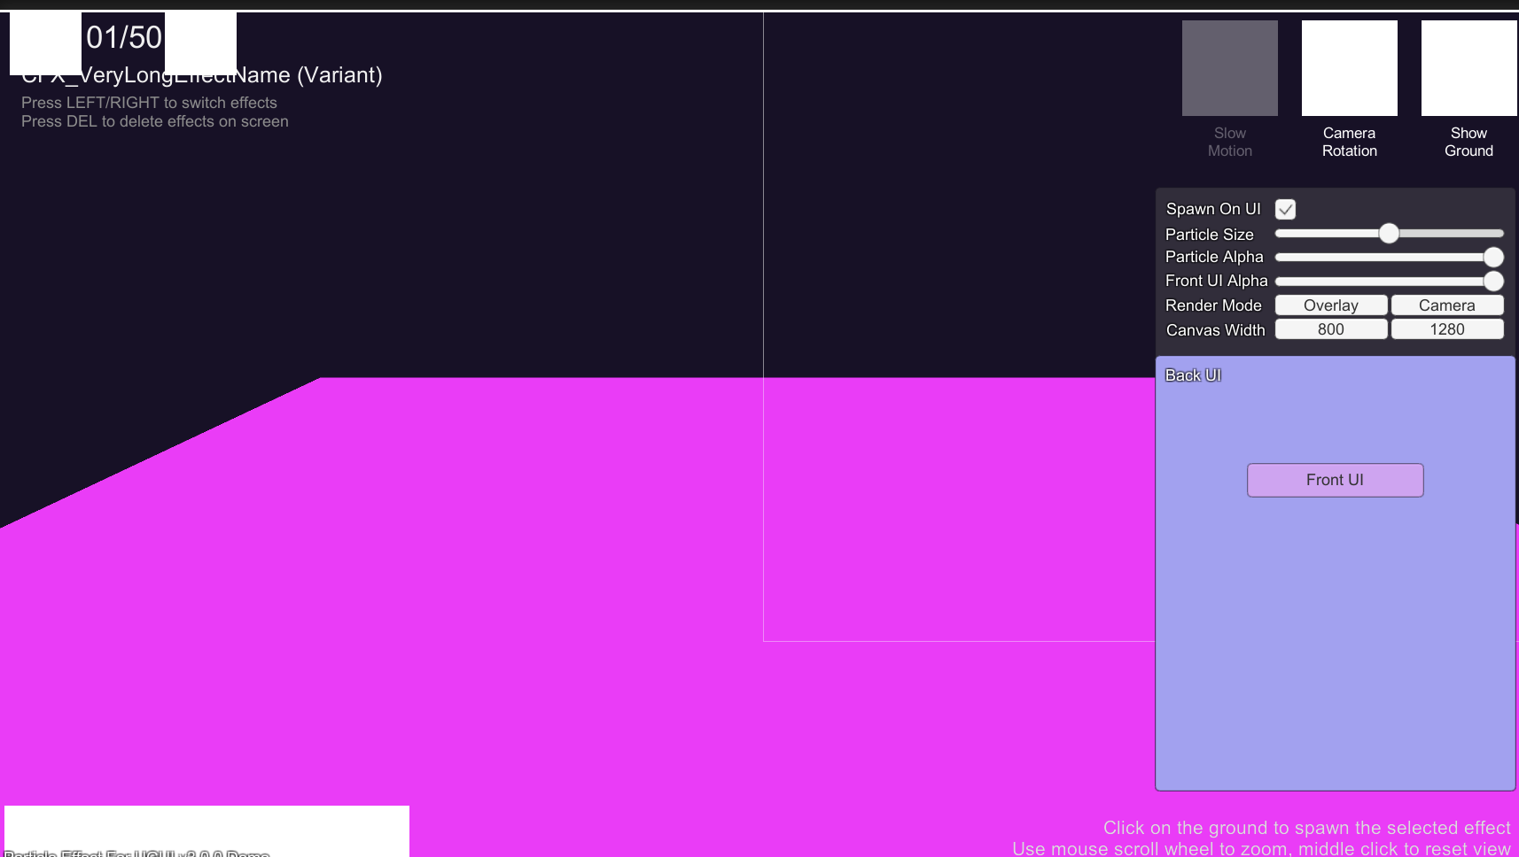Click the Back UI panel header
This screenshot has width=1519, height=857.
tap(1193, 374)
